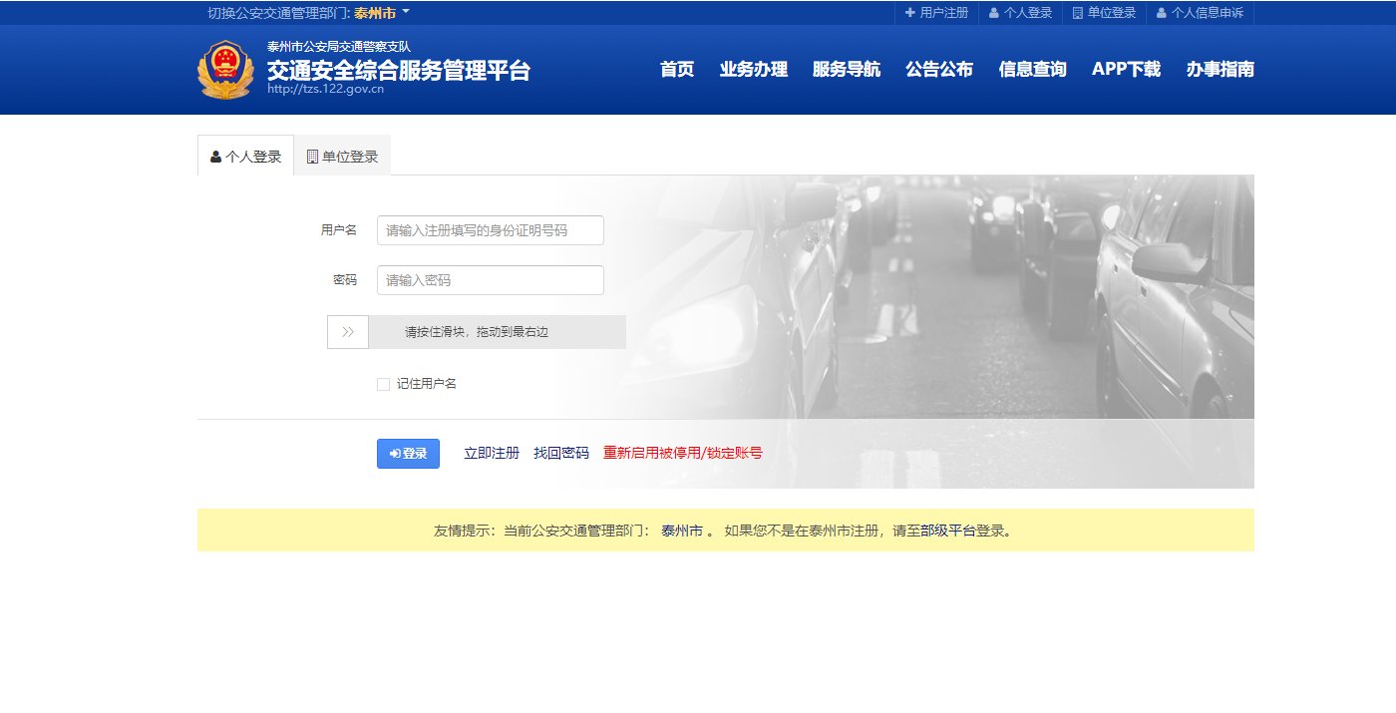Click the 找回密码 link

[x=561, y=453]
